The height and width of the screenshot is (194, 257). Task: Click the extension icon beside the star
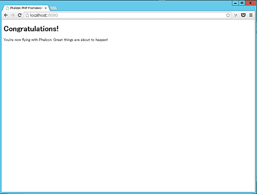click(236, 15)
